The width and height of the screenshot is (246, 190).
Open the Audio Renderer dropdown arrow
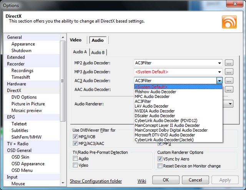click(230, 104)
